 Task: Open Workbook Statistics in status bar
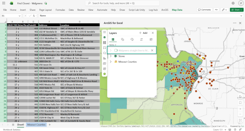coord(12,130)
